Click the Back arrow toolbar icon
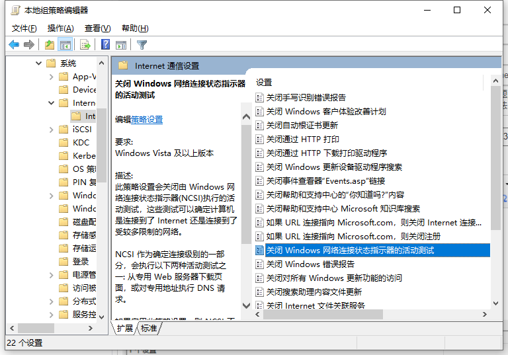The width and height of the screenshot is (508, 355). pos(14,44)
